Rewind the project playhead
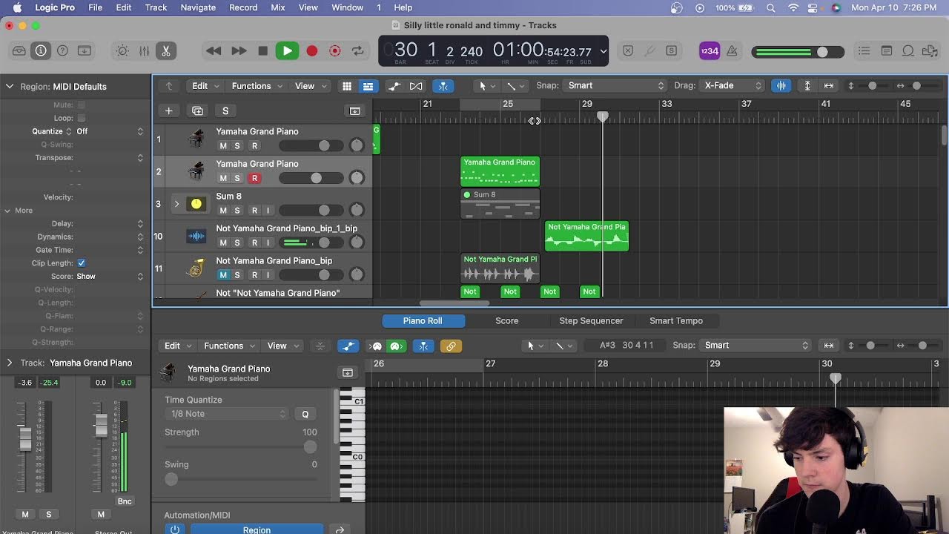 pyautogui.click(x=214, y=51)
